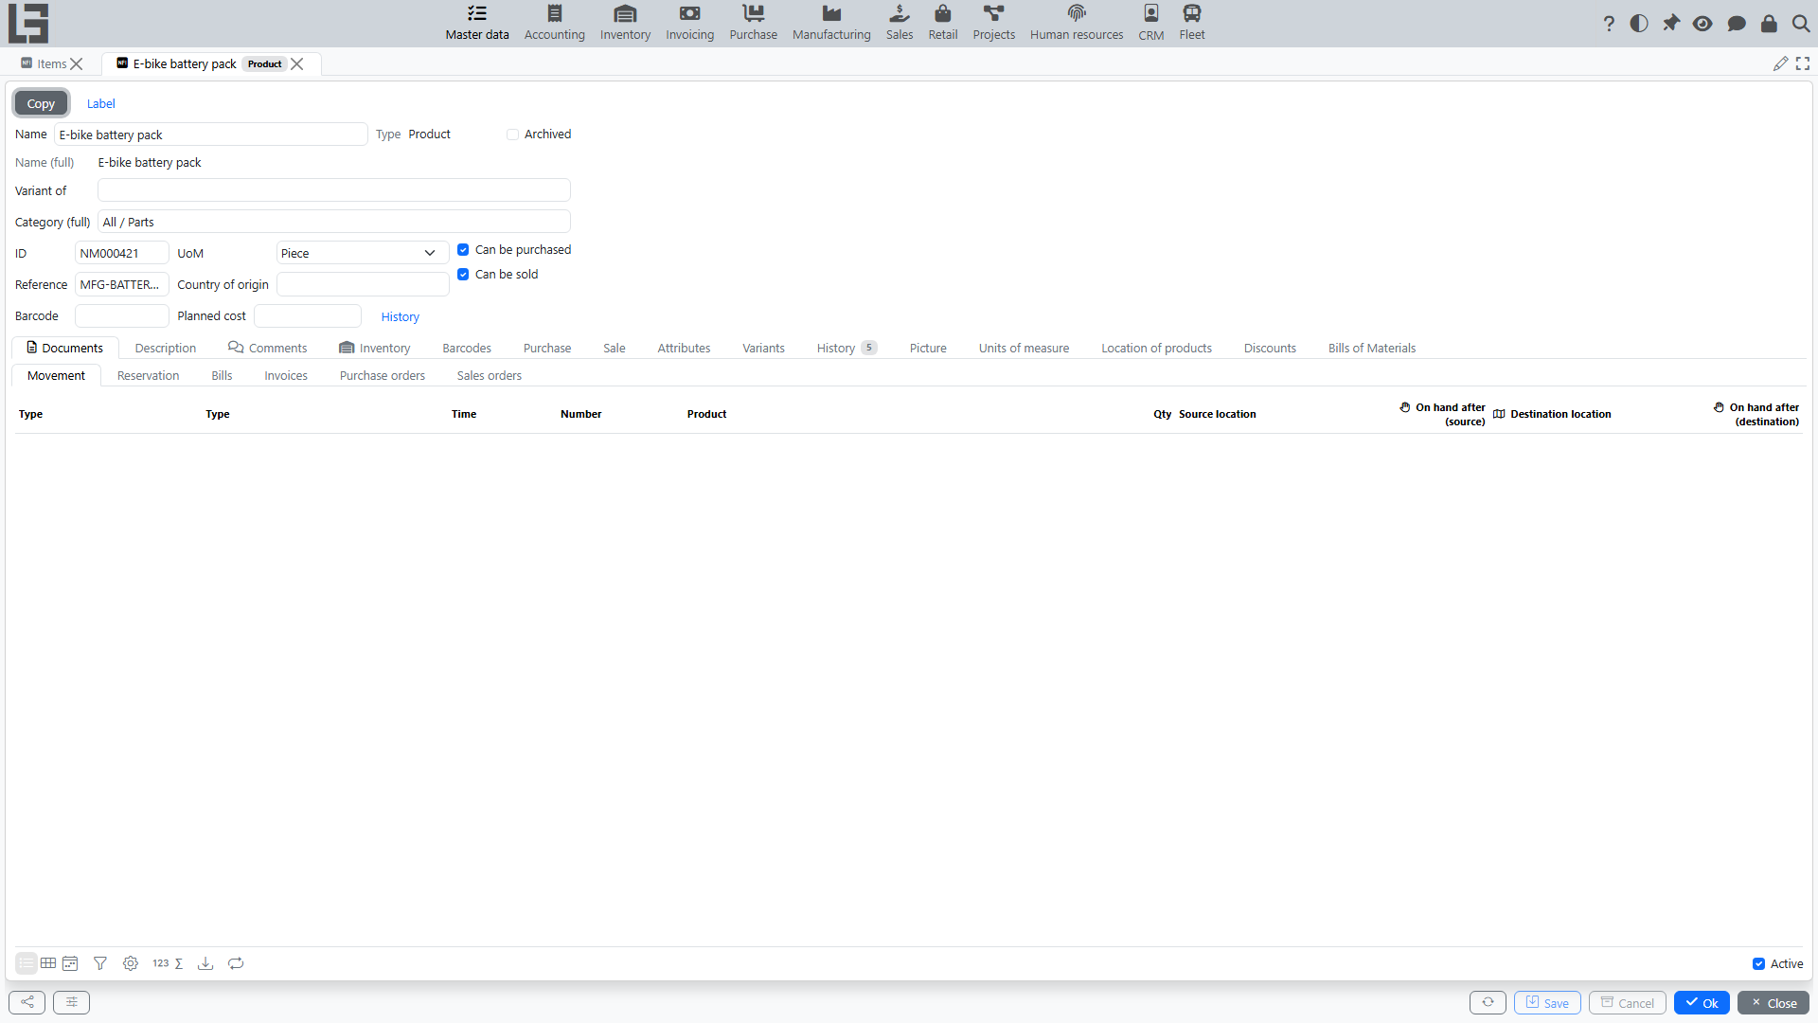The width and height of the screenshot is (1818, 1023).
Task: Open the CRM module
Action: 1151,23
